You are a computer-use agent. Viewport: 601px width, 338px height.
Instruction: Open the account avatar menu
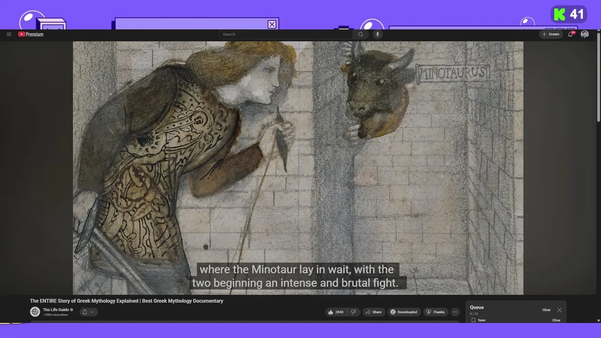click(x=585, y=34)
